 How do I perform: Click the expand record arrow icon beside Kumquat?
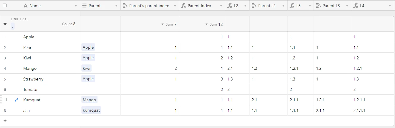tap(17, 100)
